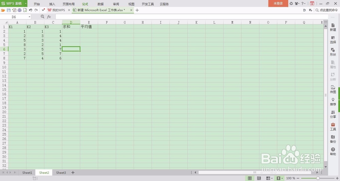This screenshot has height=181, width=340.
Task: Open the WPS 表格 application menu dropdown
Action: pos(26,3)
